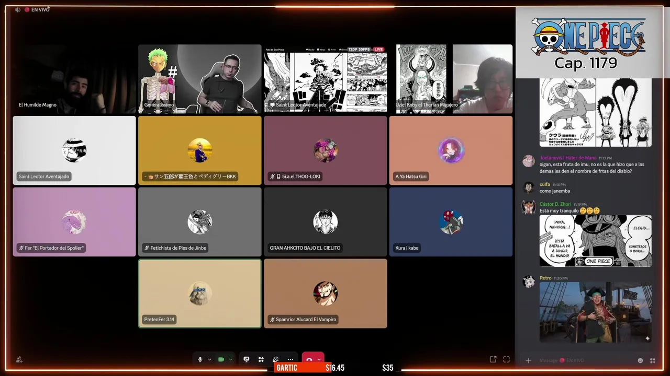670x376 pixels.
Task: Open cuifa chat avatar profile
Action: pos(529,187)
